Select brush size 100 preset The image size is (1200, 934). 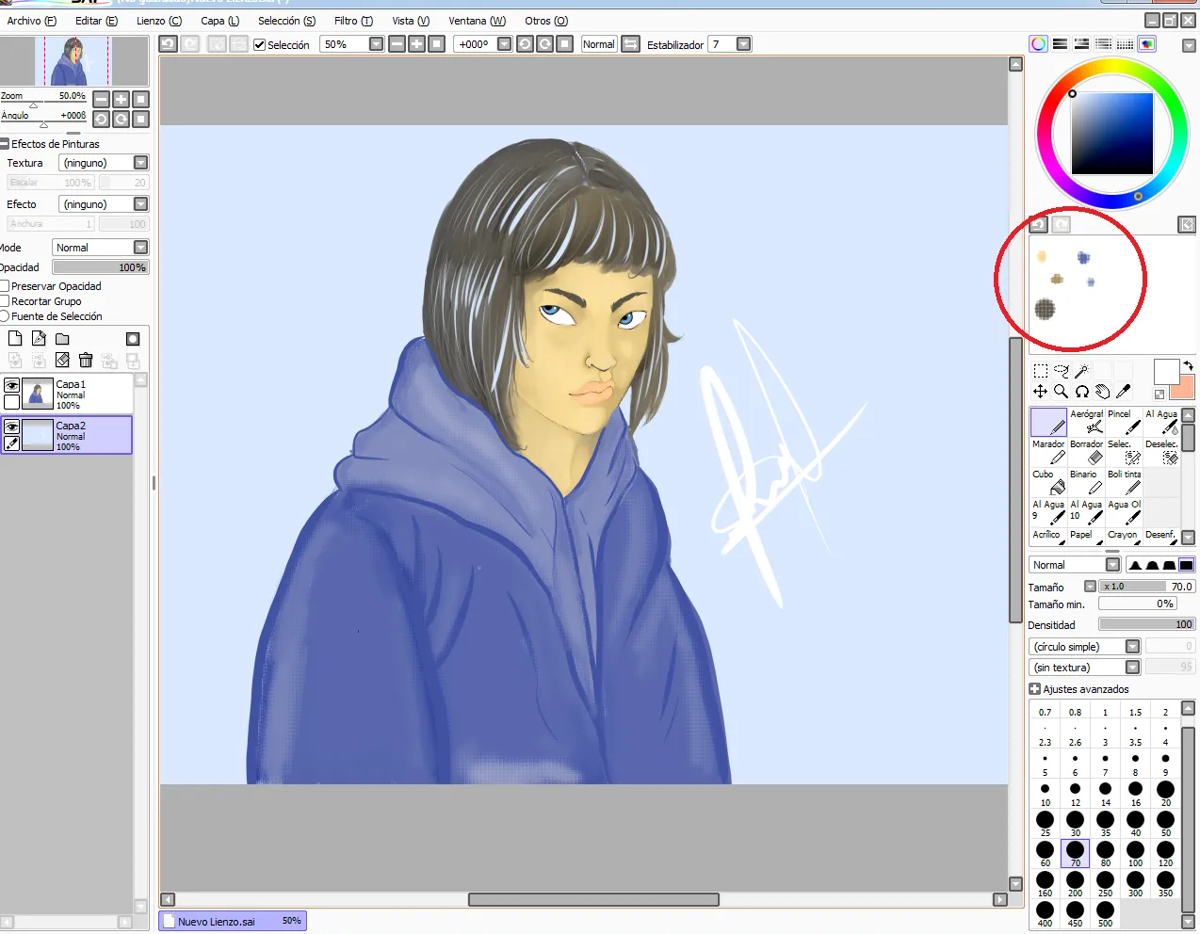click(1135, 853)
